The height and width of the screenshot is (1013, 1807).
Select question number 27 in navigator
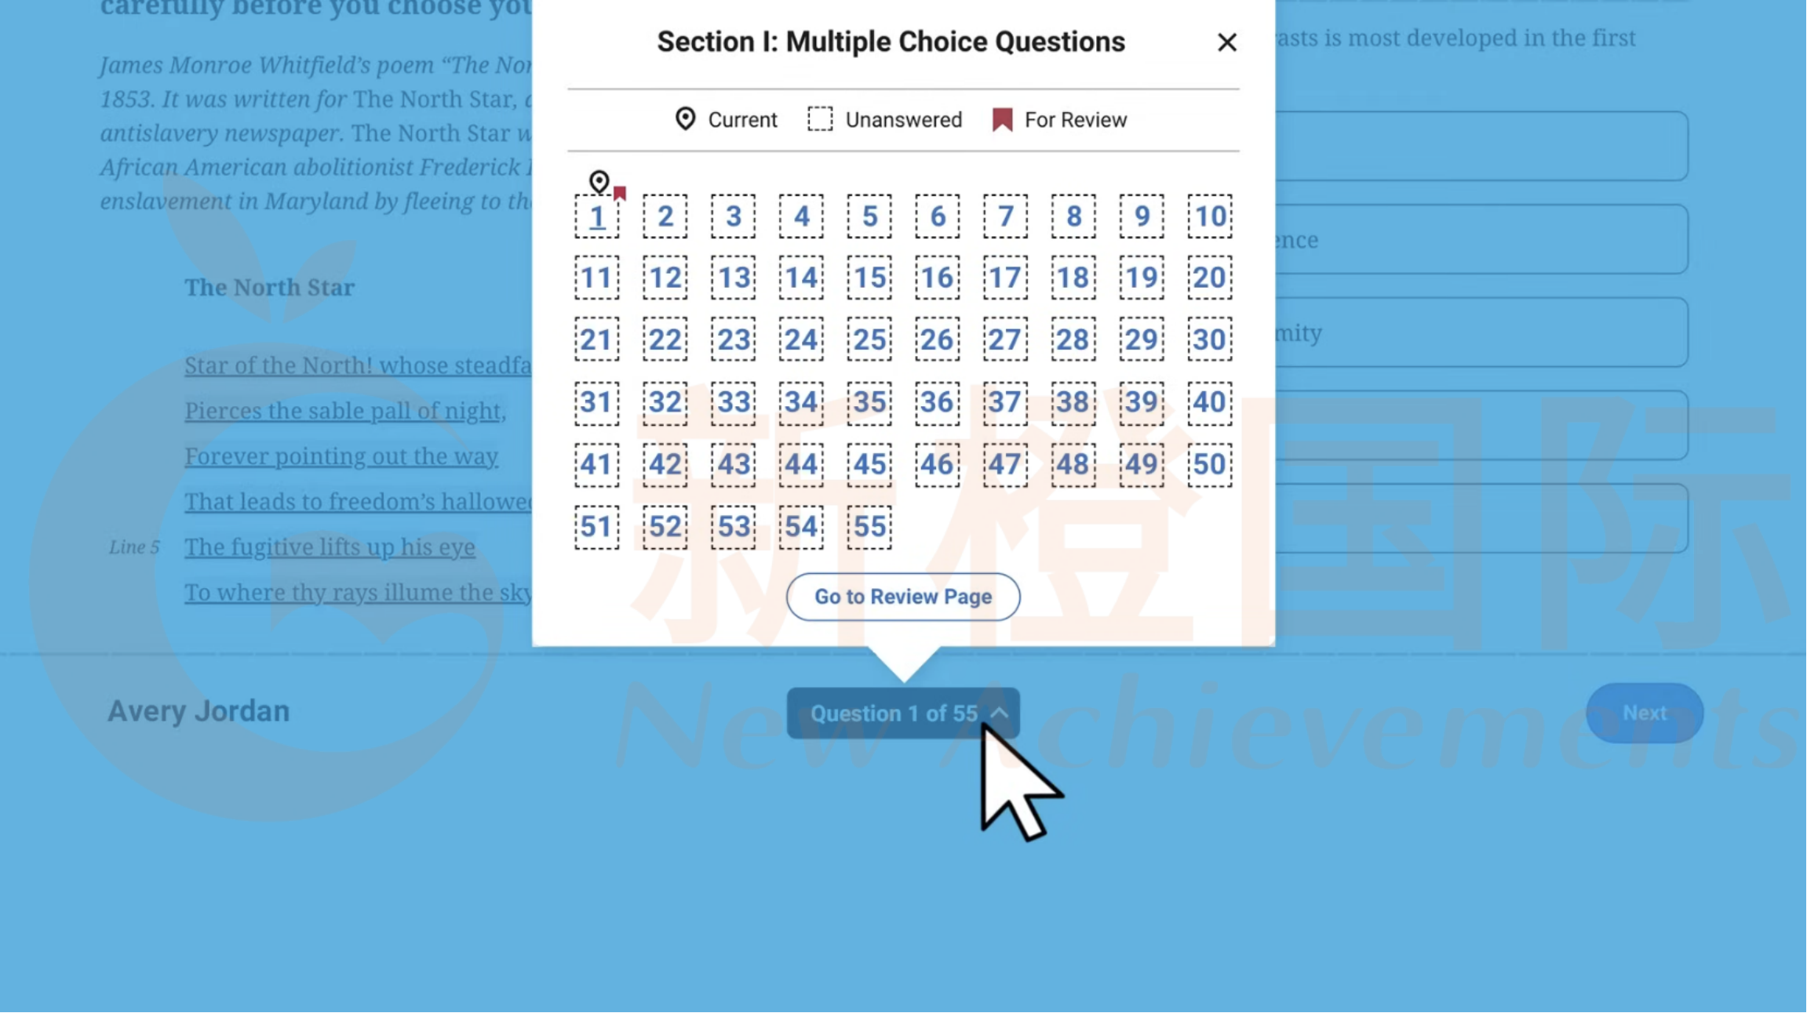click(1005, 337)
